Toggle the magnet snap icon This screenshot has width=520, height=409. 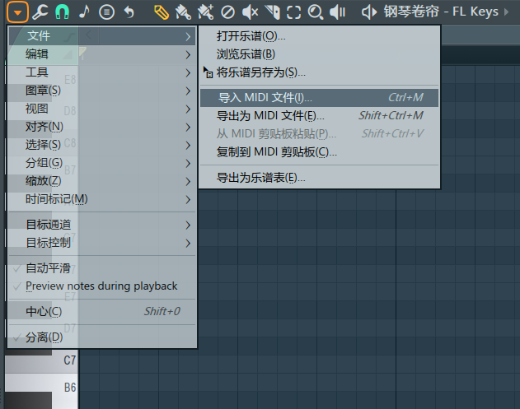click(x=62, y=12)
